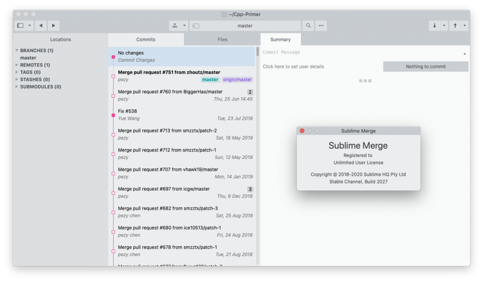Click the commit list scrollbar thumb
The height and width of the screenshot is (282, 483).
point(258,51)
